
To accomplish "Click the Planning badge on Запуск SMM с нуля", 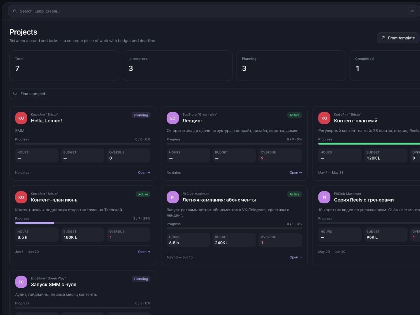I will click(141, 279).
